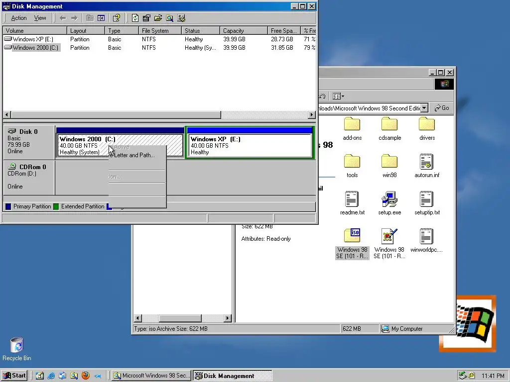Click the volume list's left scroll arrow
This screenshot has width=510, height=382.
coord(7,115)
